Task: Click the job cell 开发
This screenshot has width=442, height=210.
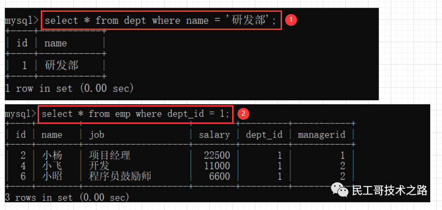Action: [99, 166]
